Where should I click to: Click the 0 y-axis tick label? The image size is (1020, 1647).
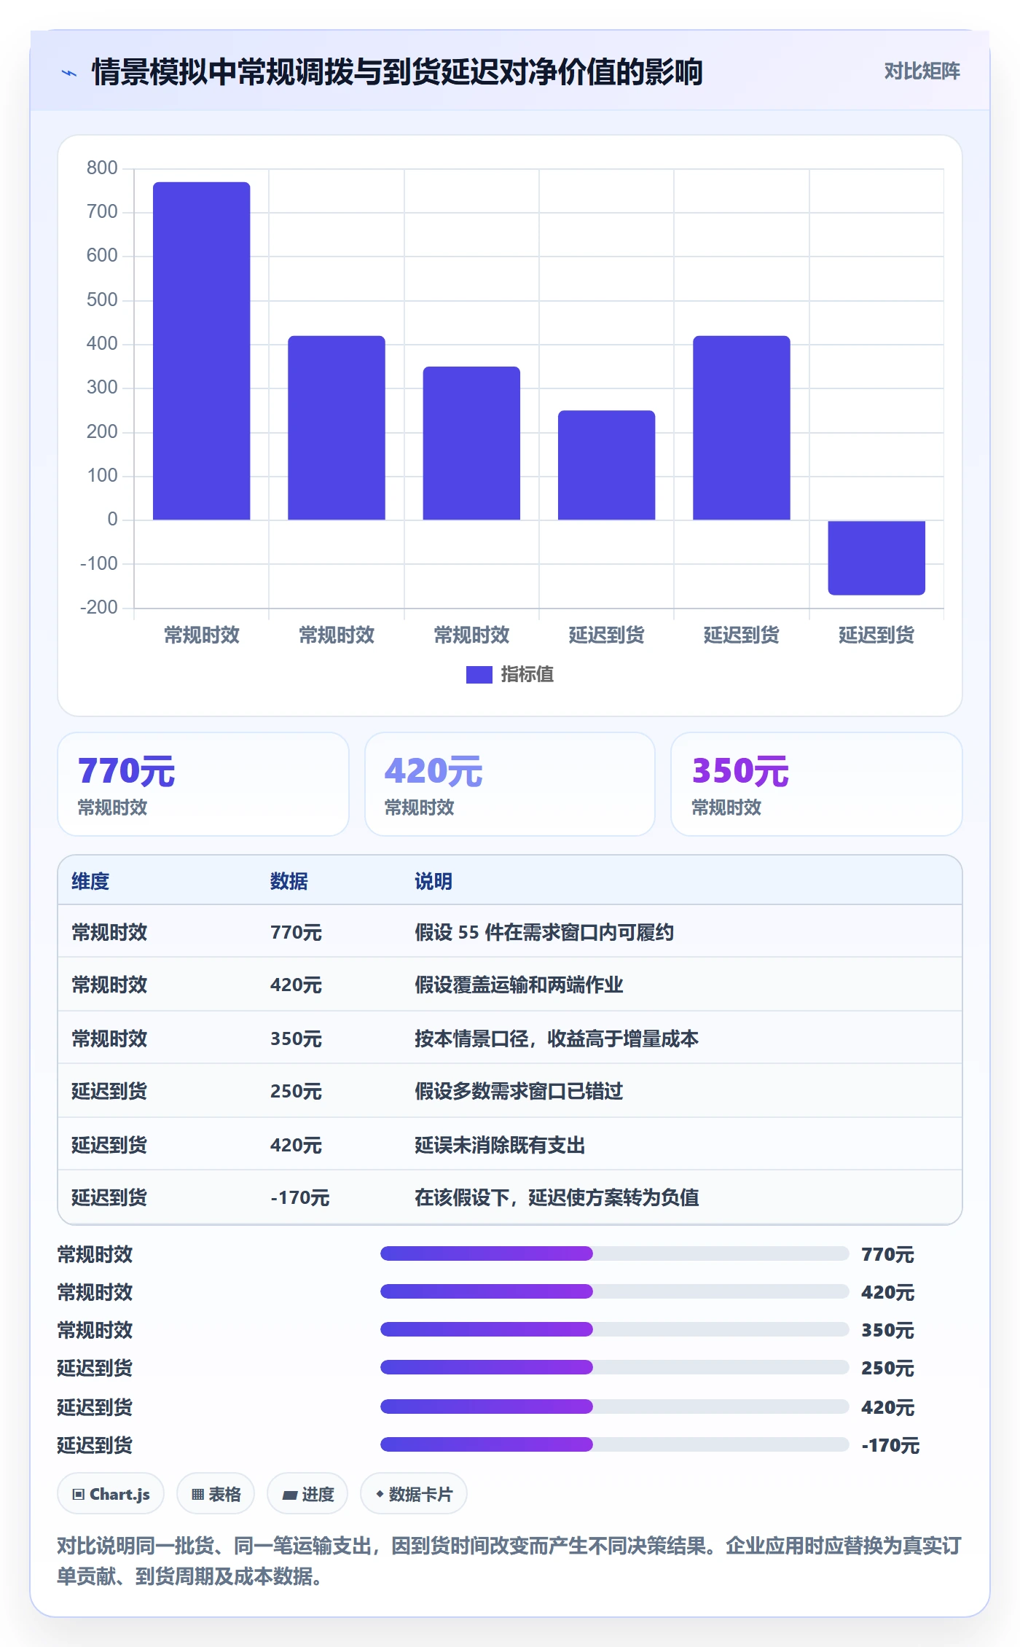point(112,520)
